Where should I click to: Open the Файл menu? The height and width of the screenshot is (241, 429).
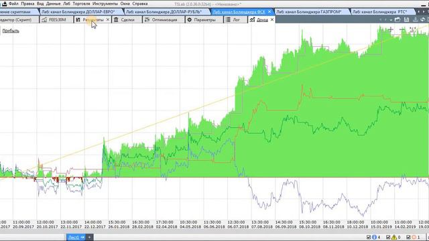click(x=13, y=4)
